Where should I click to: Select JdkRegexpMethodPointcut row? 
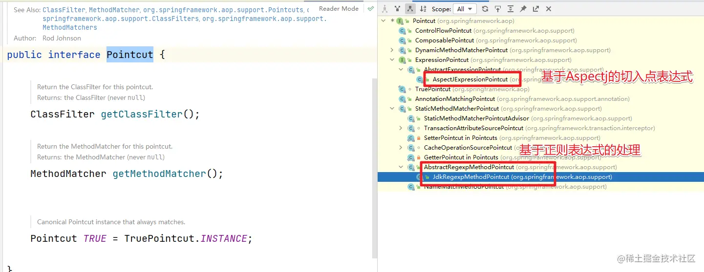tap(541, 177)
